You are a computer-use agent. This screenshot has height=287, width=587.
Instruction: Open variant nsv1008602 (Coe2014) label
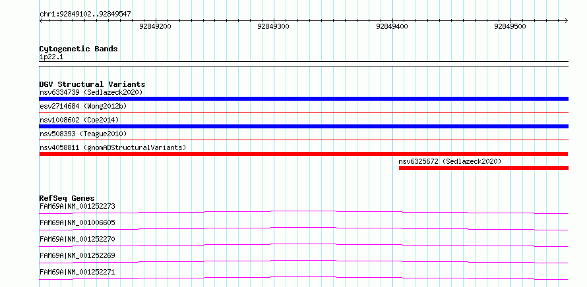(x=79, y=120)
